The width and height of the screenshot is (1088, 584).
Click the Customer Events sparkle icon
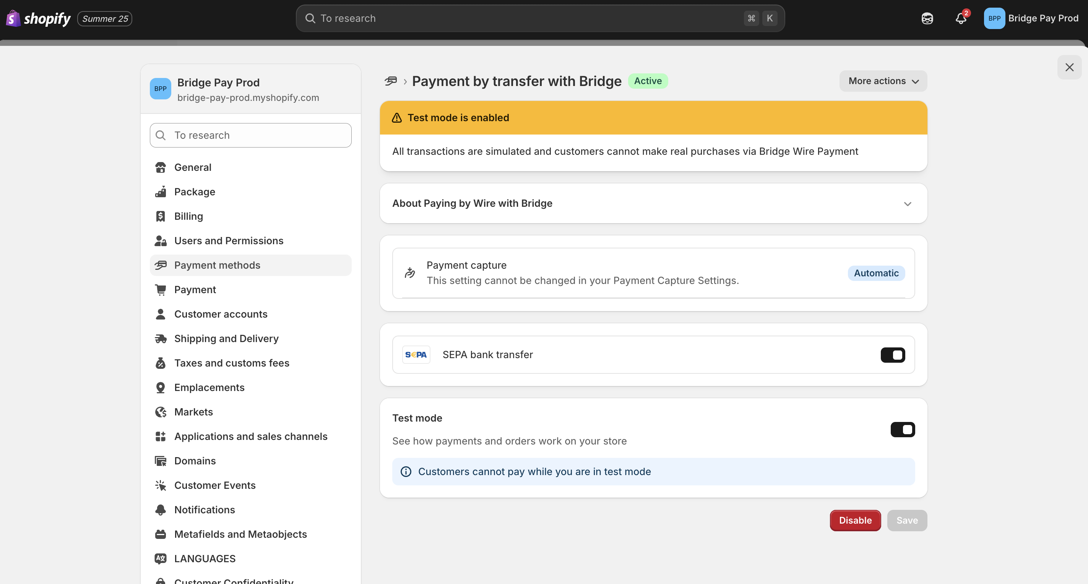click(x=161, y=486)
